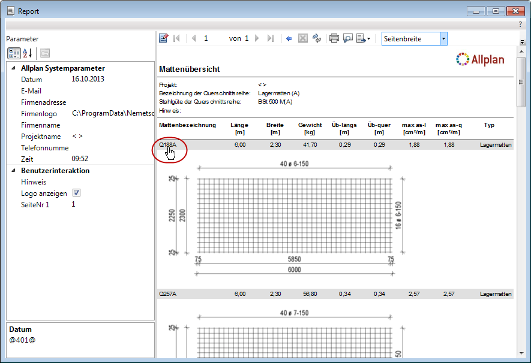Open the report layout designer icon
The image size is (531, 363).
pos(164,38)
